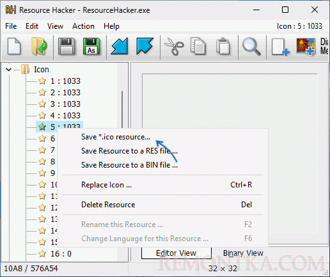The image size is (330, 277).
Task: Click the Icon folder icon in tree
Action: click(25, 70)
